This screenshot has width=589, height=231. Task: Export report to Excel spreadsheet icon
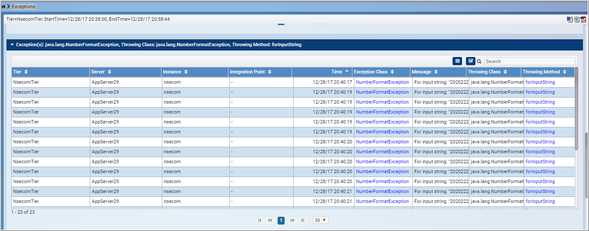tap(576, 19)
